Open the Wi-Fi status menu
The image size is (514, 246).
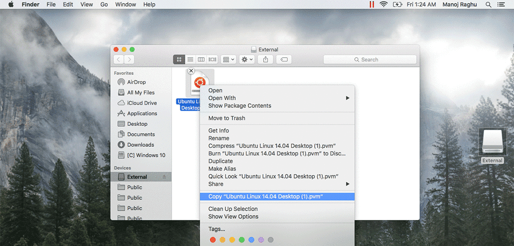coord(383,5)
